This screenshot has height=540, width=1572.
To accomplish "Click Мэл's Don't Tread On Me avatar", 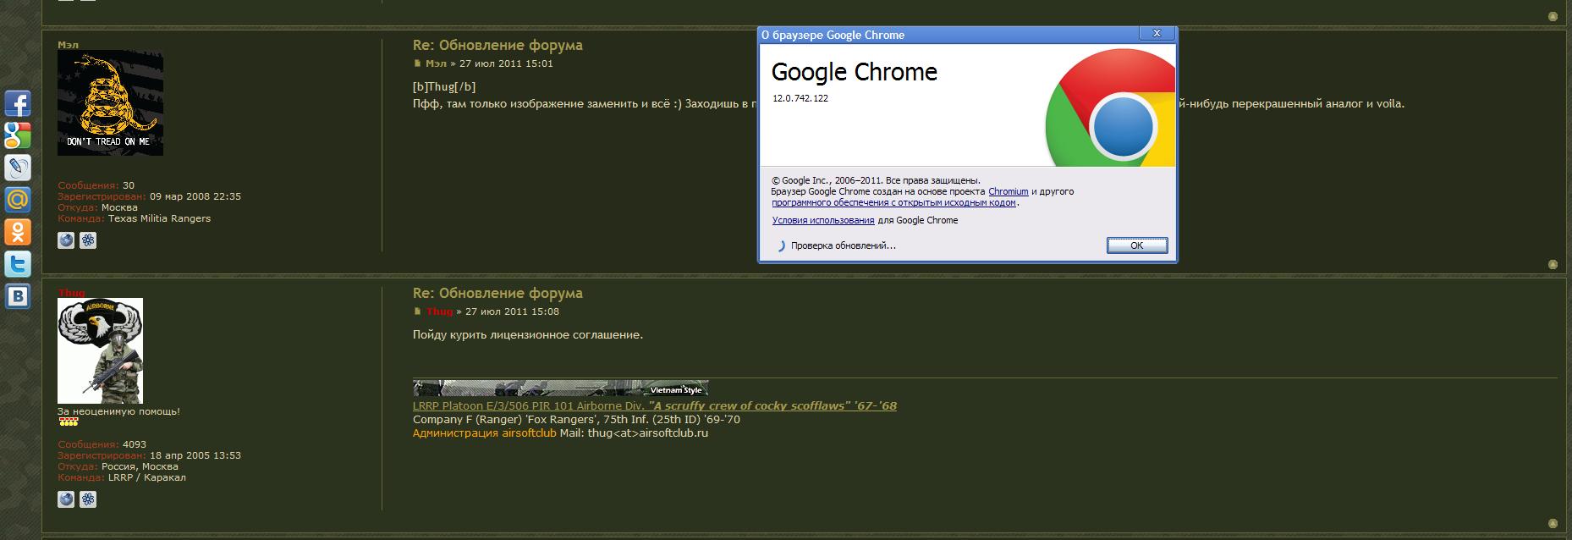I will click(110, 103).
